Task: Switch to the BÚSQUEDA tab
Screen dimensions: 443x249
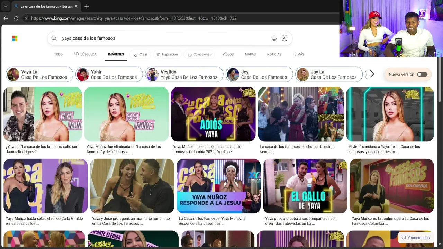Action: [85, 54]
